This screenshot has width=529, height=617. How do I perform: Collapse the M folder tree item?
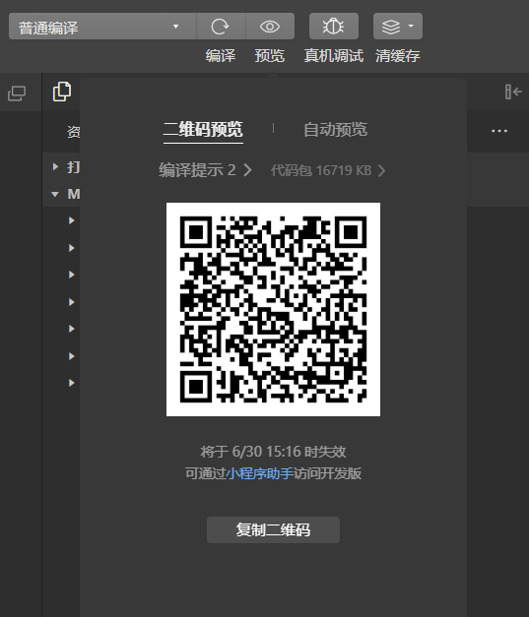[x=55, y=194]
